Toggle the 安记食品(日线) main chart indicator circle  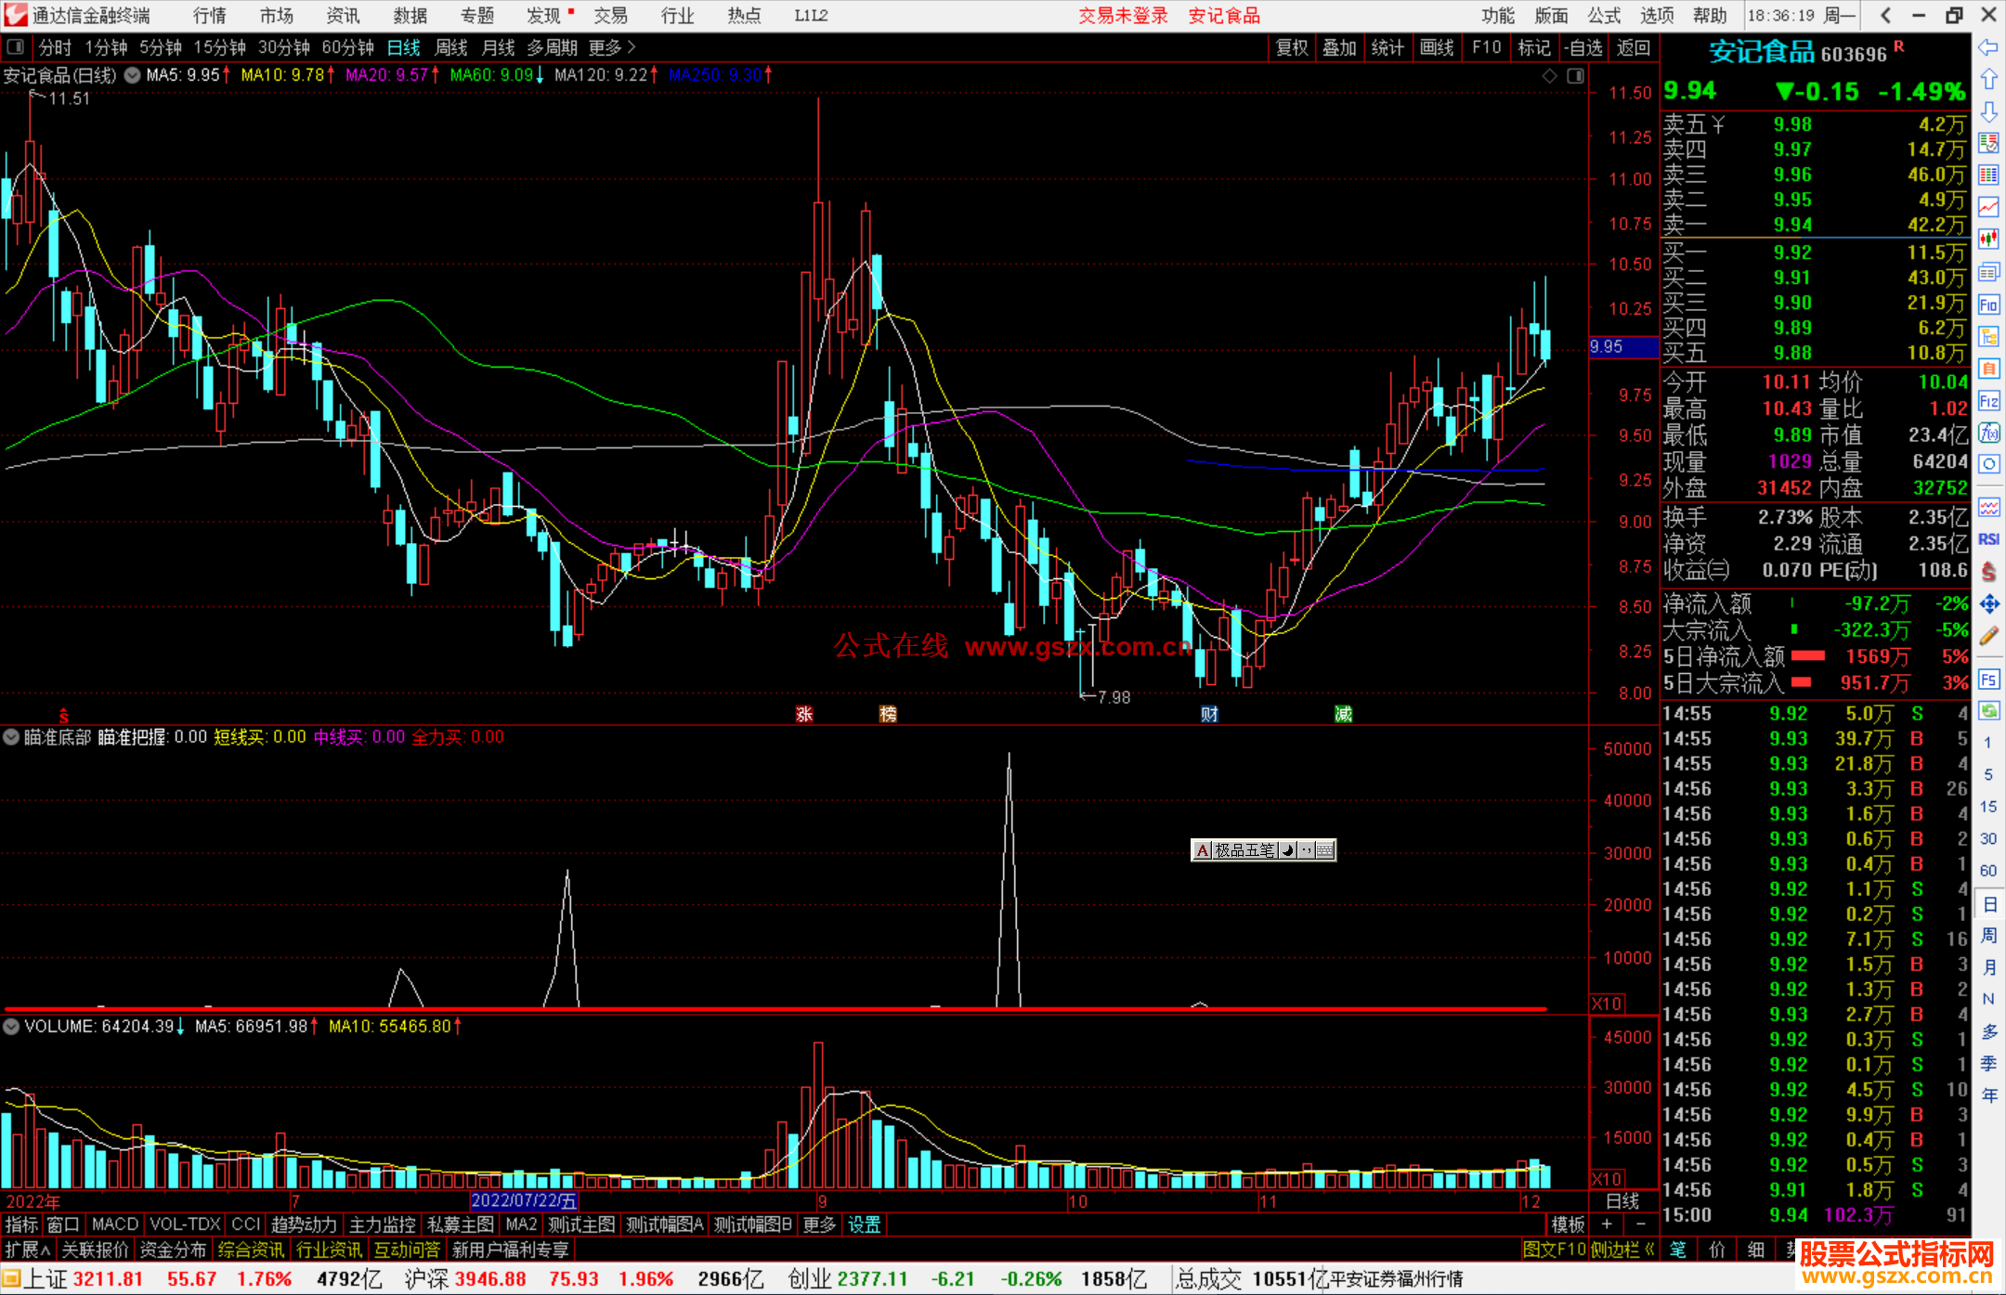133,75
